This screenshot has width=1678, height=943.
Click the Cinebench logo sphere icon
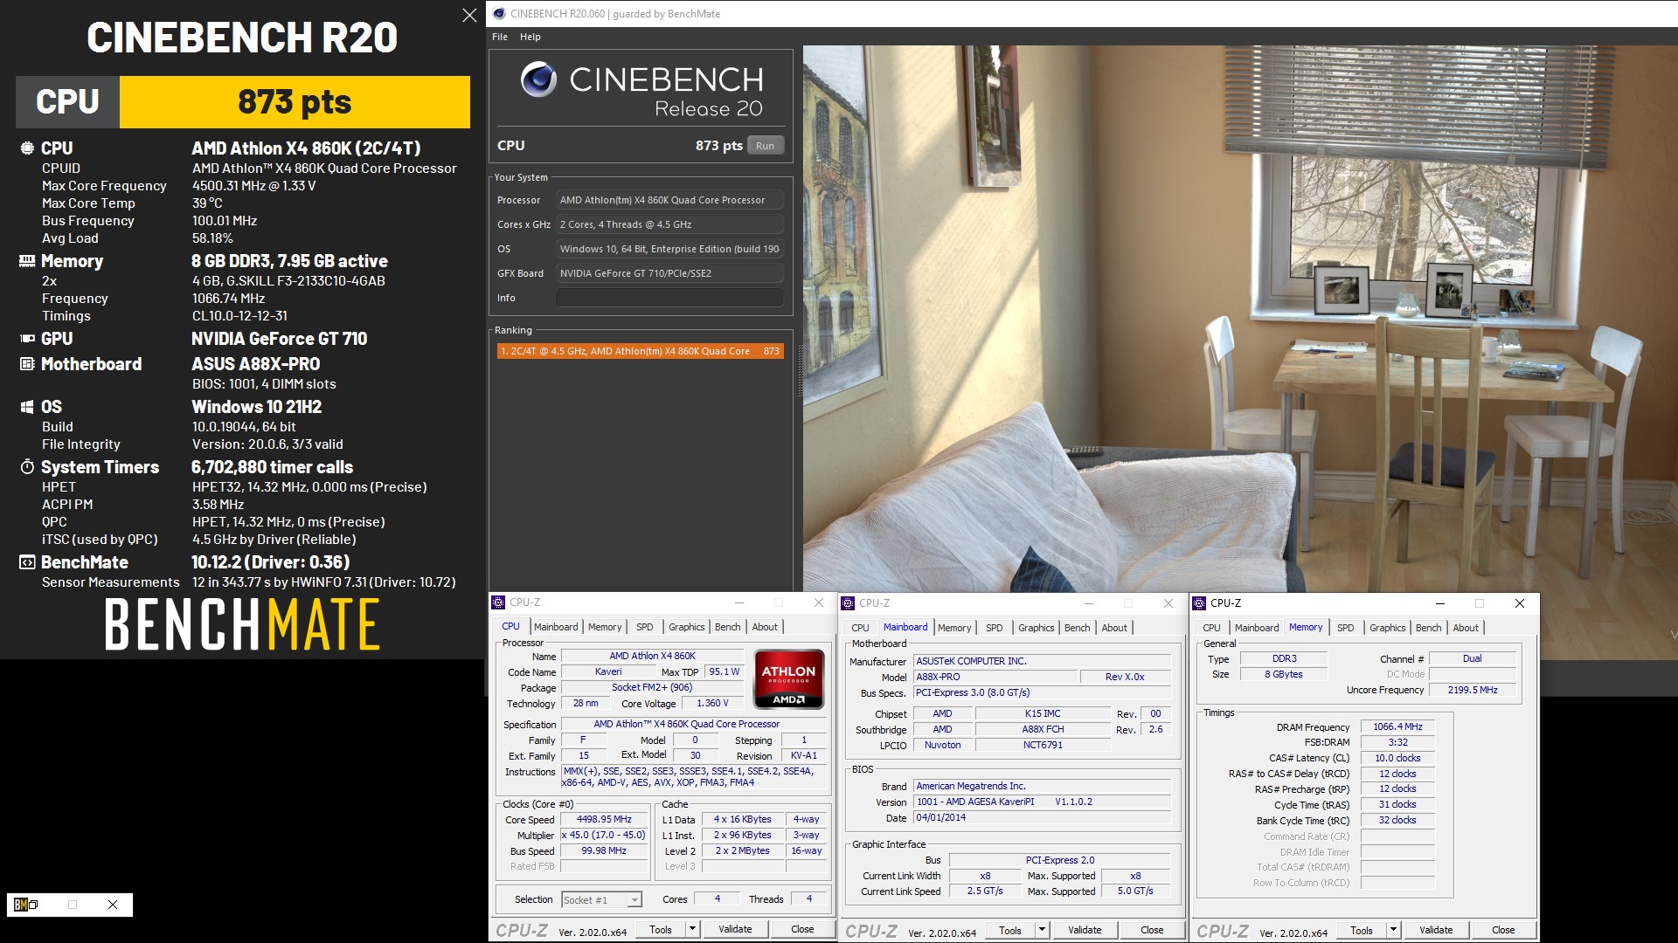(x=538, y=79)
